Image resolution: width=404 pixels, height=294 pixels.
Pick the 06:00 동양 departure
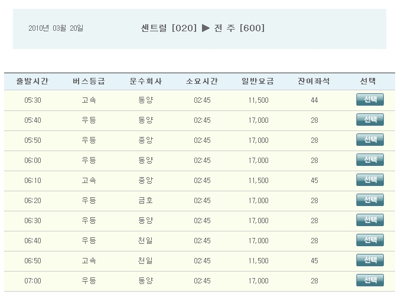click(370, 160)
